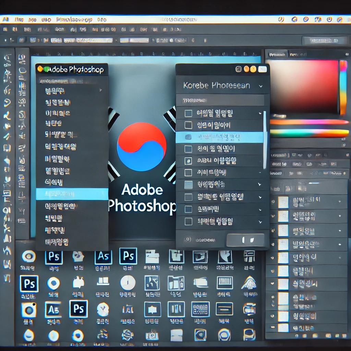Open the Ps icon left of the As icon
The width and height of the screenshot is (351, 351).
point(54,257)
